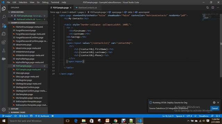Open StdExceptionTemplate.page in the explorer
The height and width of the screenshot is (124, 222).
click(x=28, y=101)
